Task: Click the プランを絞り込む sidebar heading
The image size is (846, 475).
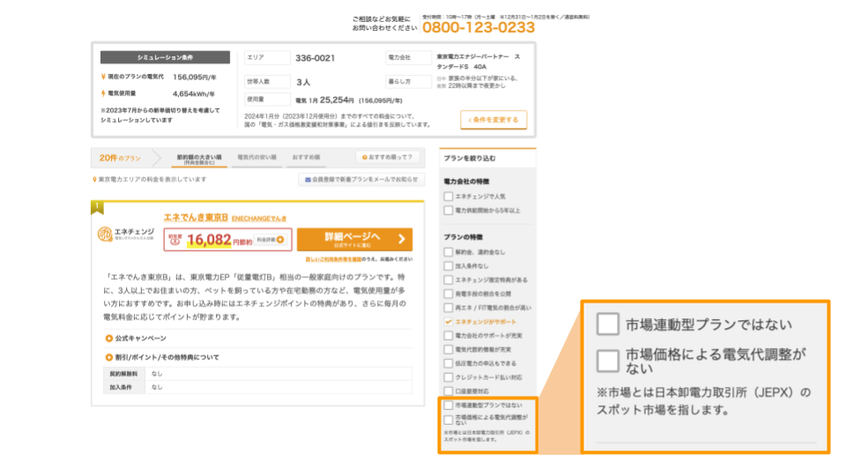Action: [470, 158]
